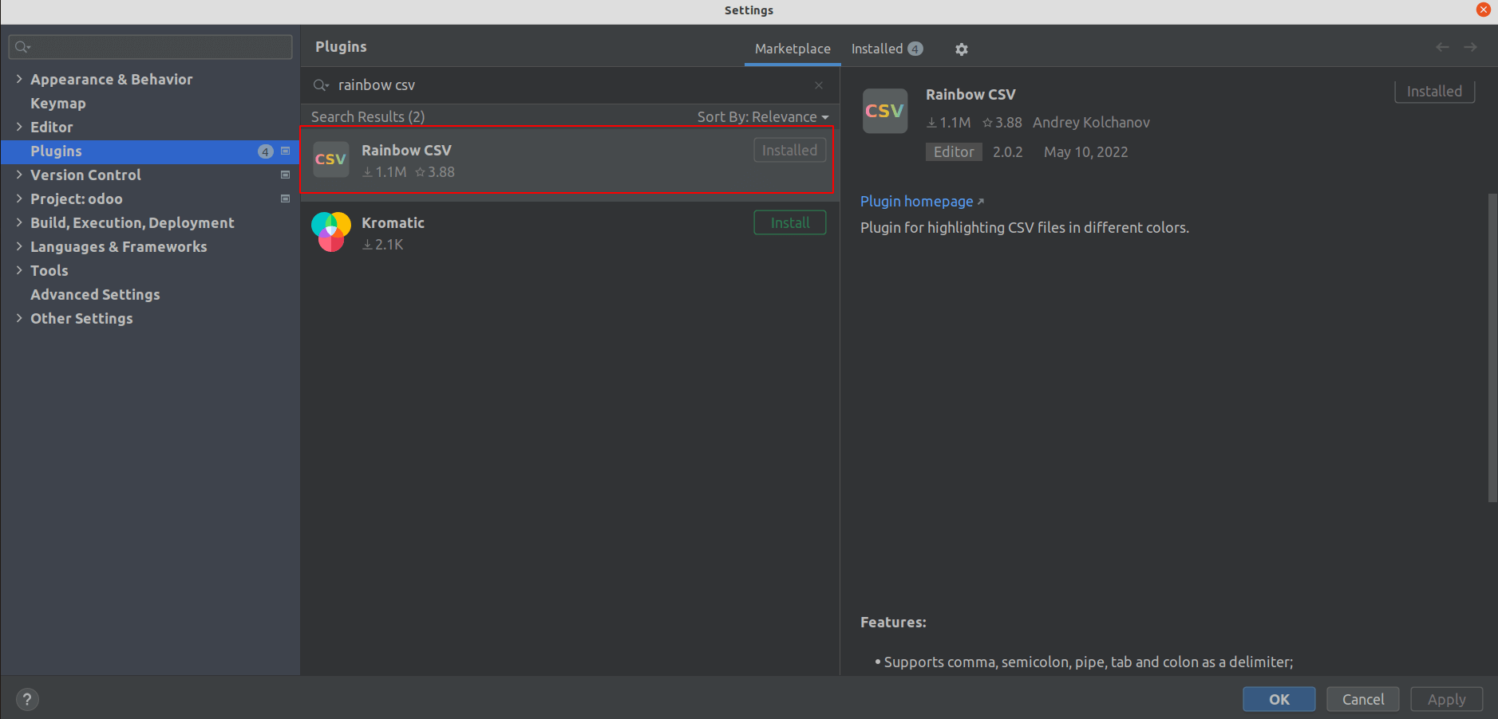Select the Rainbow CSV result title
Viewport: 1498px width, 719px height.
click(406, 151)
